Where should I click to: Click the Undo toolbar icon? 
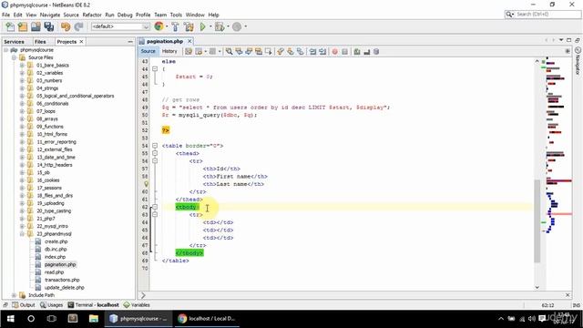coord(66,26)
